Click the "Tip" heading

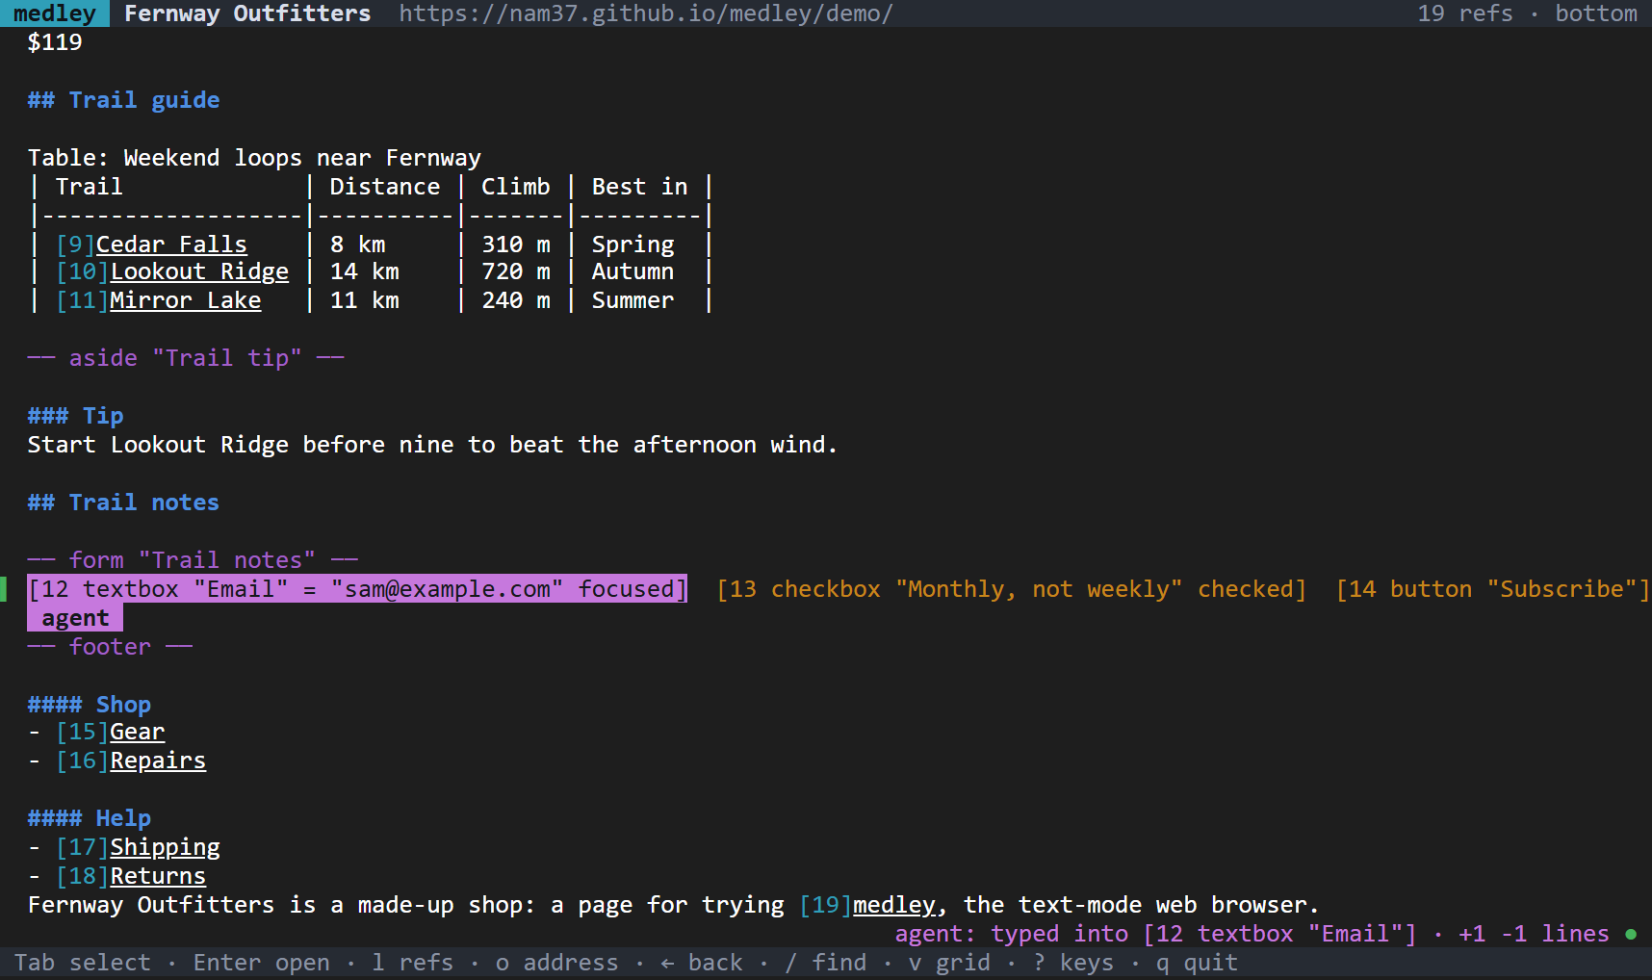[76, 416]
